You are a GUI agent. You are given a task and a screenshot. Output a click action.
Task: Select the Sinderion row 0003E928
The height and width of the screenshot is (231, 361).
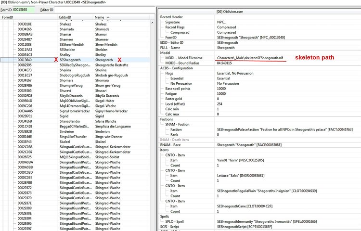pos(75,131)
